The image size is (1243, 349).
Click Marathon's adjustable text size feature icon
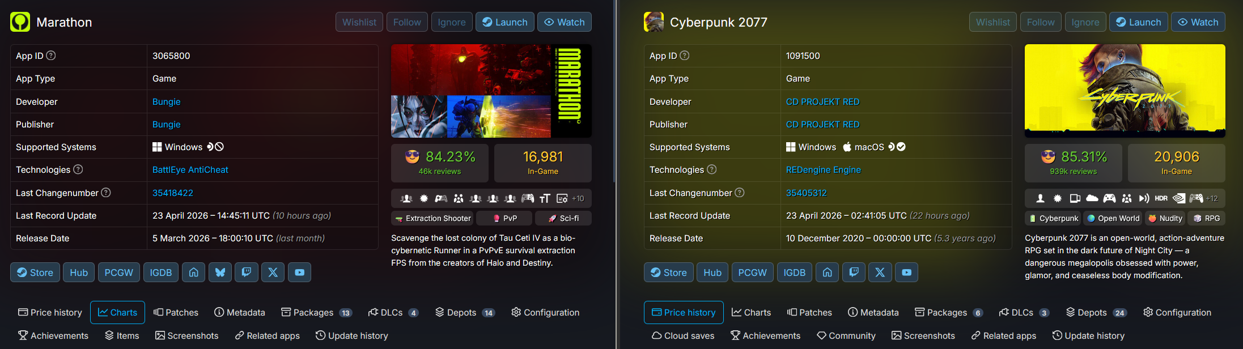click(x=545, y=198)
